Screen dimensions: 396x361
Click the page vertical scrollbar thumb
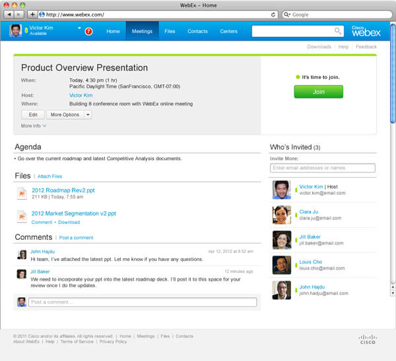coord(393,73)
